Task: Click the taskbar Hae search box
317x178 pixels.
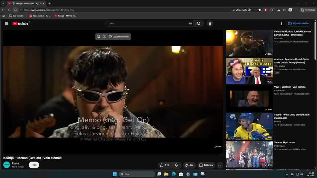Action: pyautogui.click(x=137, y=174)
